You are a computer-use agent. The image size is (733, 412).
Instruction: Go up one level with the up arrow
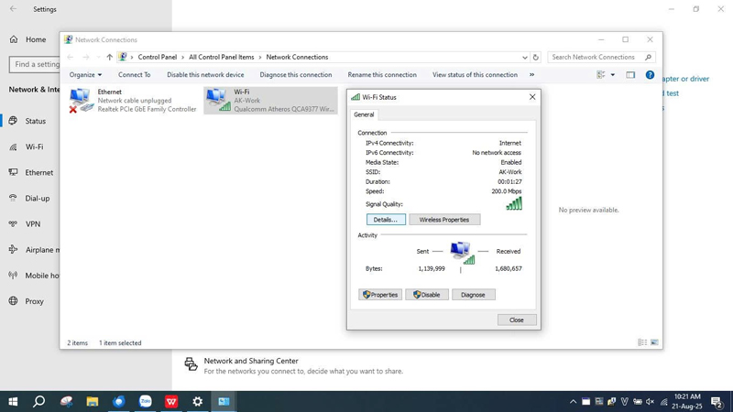(109, 57)
